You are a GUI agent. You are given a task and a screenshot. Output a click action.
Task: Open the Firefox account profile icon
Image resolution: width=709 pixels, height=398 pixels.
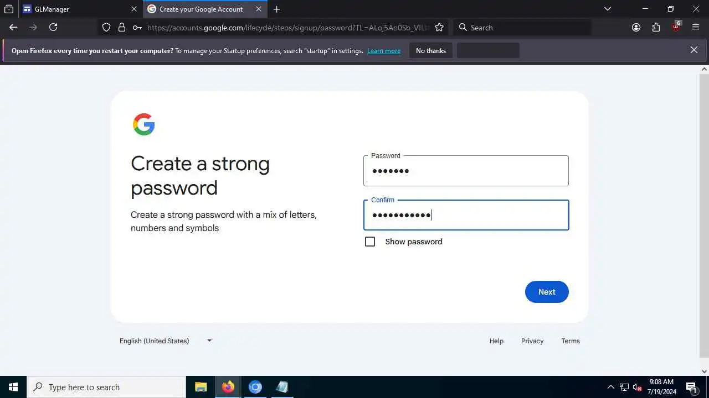pos(636,27)
